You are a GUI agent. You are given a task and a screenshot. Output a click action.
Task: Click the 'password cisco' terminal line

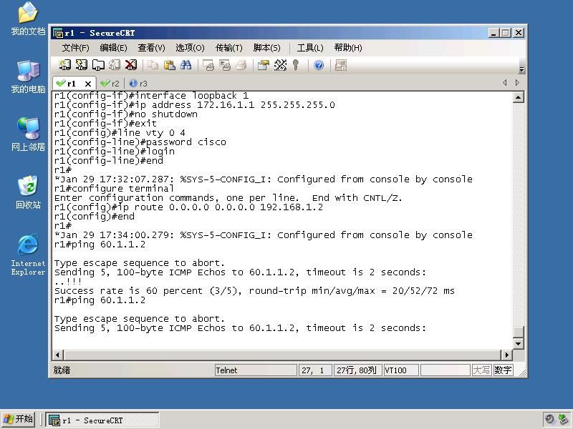[140, 142]
